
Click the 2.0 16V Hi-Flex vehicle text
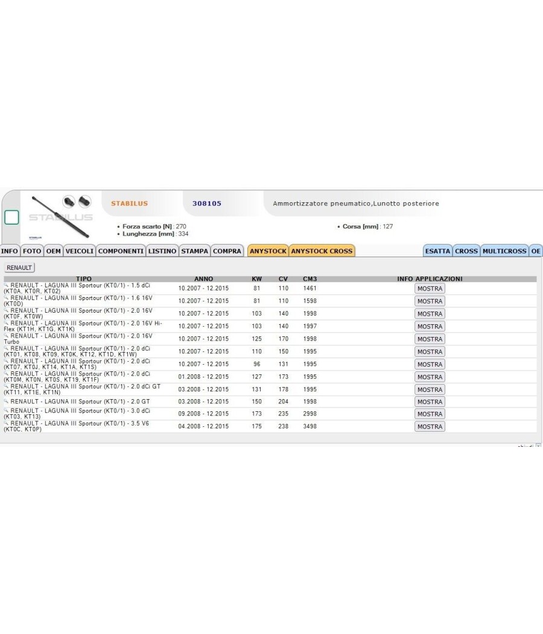[x=83, y=326]
